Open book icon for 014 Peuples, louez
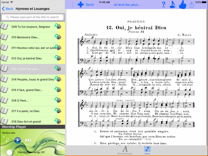This screenshot has height=156, width=208. pos(4,79)
